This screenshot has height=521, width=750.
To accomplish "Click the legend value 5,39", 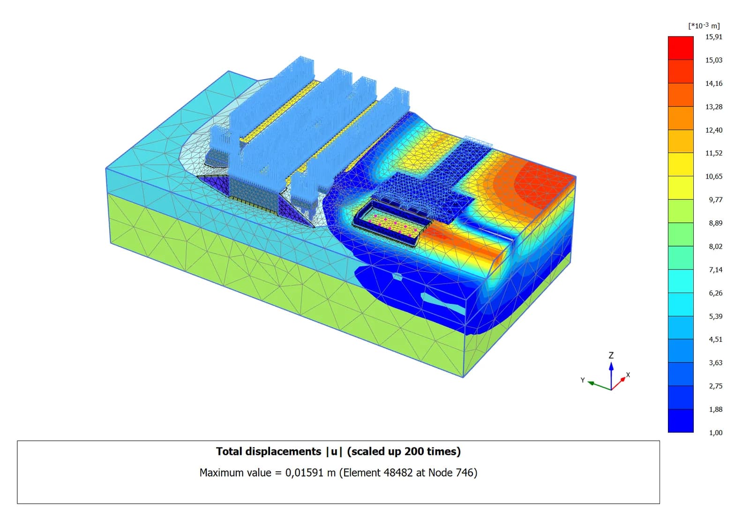I will coord(715,316).
